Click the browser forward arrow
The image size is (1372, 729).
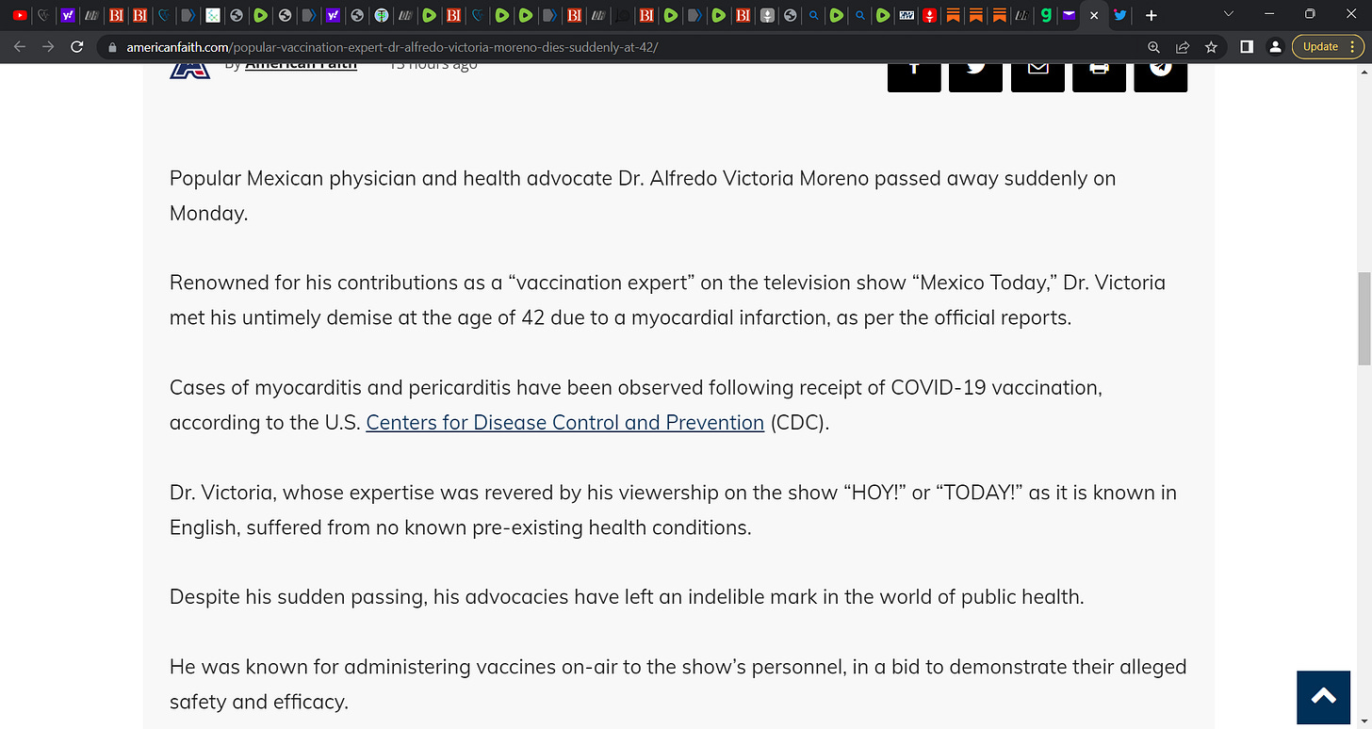[48, 47]
